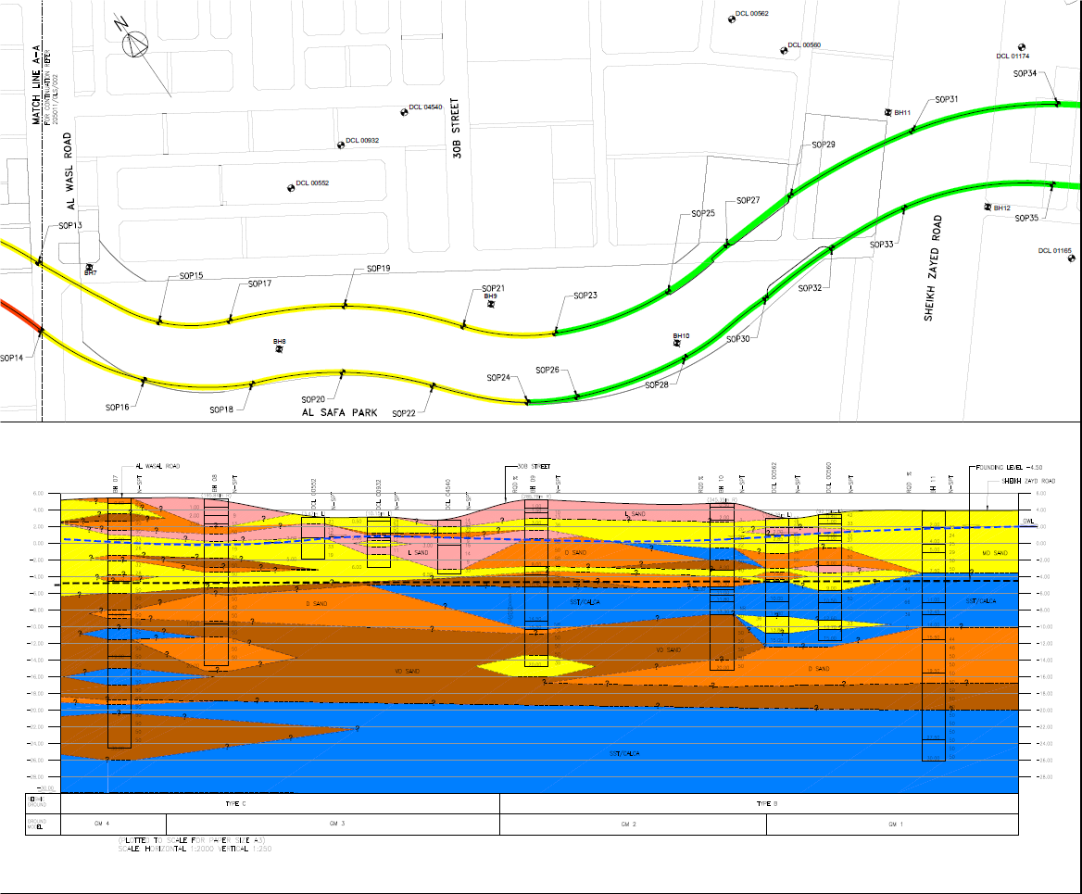Click the BH8 borehole symbol in park

click(279, 349)
